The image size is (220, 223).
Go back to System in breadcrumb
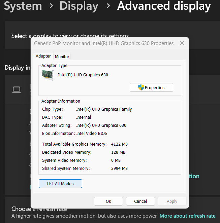point(23,6)
